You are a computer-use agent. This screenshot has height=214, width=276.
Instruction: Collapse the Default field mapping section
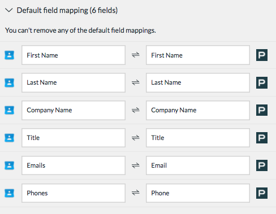8,10
